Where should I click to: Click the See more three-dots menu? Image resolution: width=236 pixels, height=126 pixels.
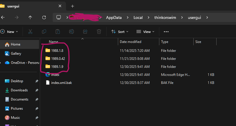(x=166, y=31)
